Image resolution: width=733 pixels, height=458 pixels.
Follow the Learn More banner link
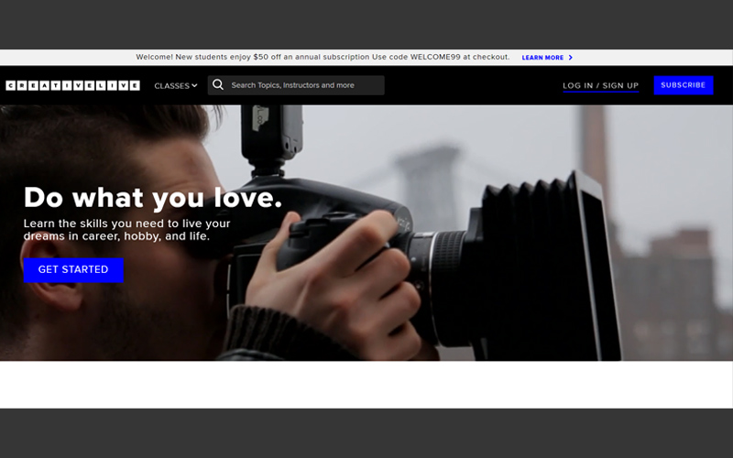(542, 58)
